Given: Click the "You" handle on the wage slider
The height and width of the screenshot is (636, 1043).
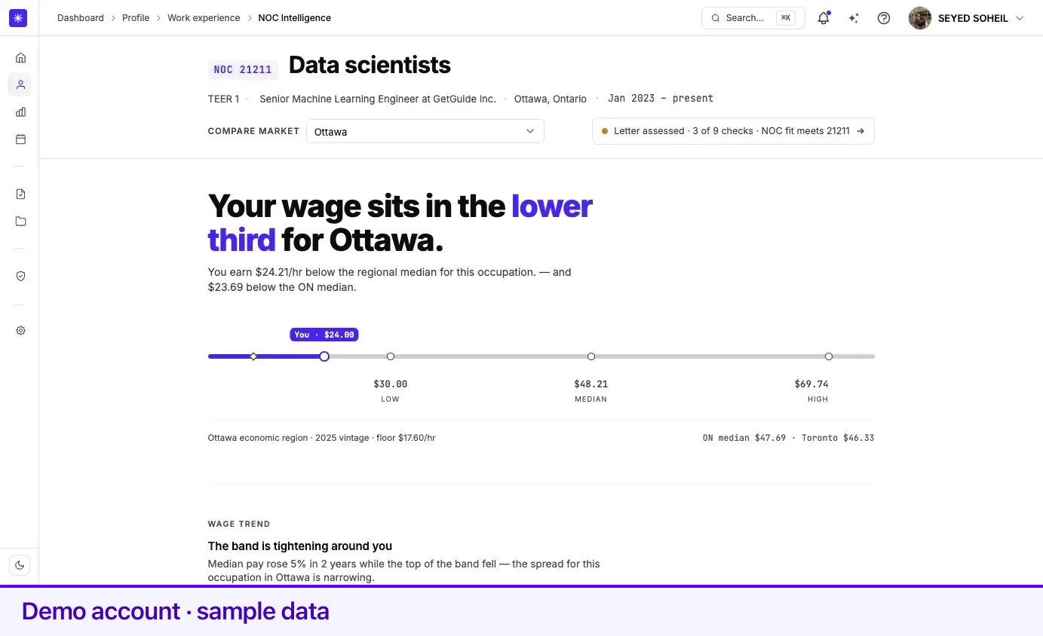Looking at the screenshot, I should pos(324,356).
